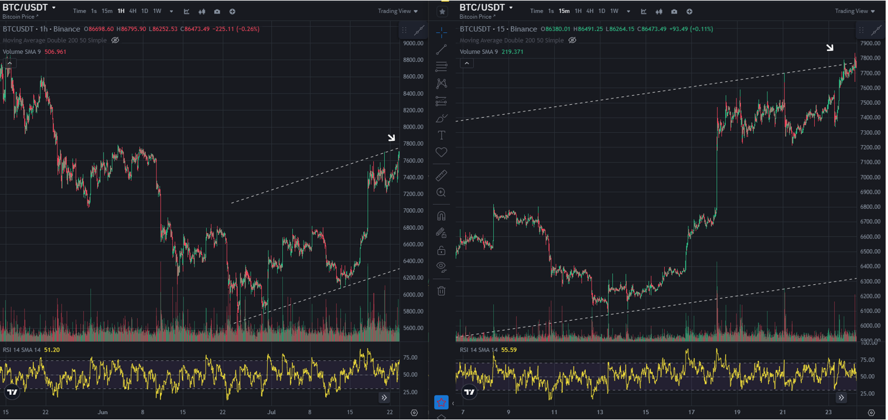Open the Trading View dropdown on left chart
Screen dimensions: 888x420
click(398, 11)
